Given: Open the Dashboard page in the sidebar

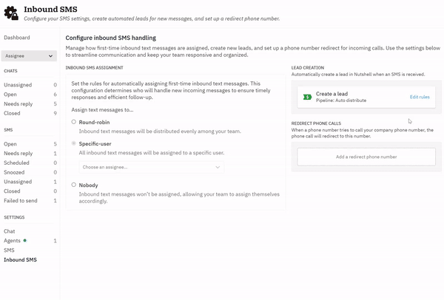Looking at the screenshot, I should (x=17, y=37).
